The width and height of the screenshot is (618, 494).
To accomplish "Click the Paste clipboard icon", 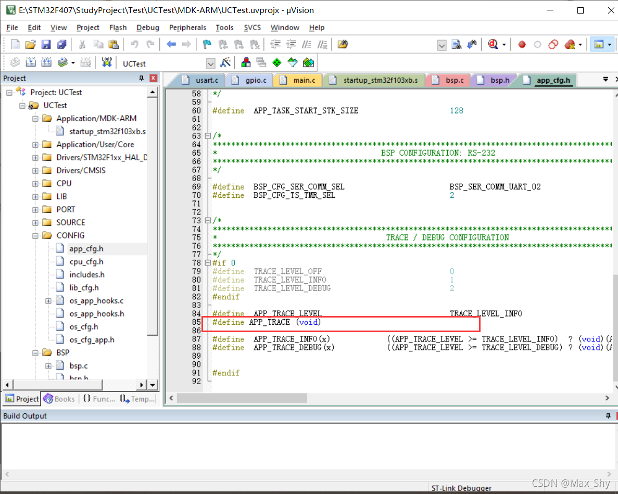I will [113, 44].
